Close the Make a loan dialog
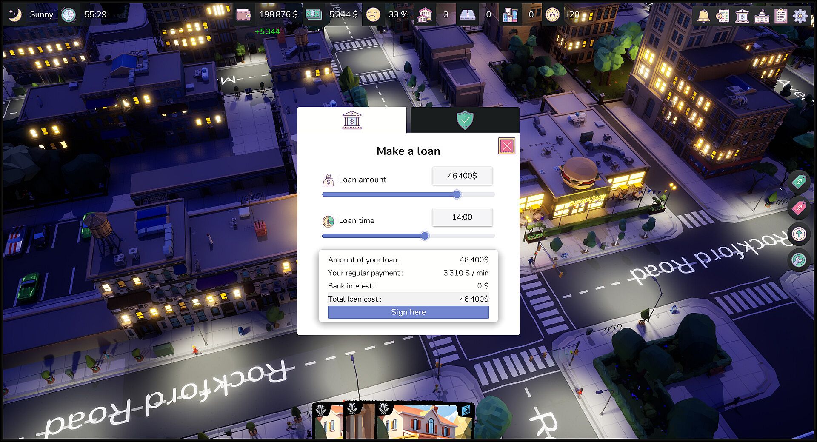 [x=506, y=146]
